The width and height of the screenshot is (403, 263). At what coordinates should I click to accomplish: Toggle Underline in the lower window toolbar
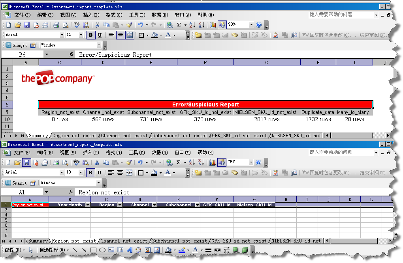[x=100, y=173]
